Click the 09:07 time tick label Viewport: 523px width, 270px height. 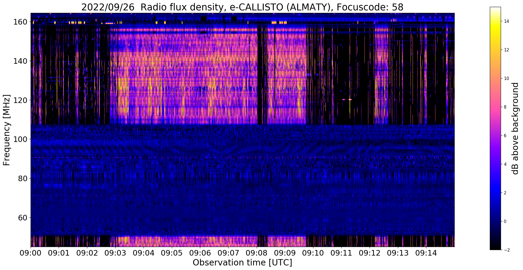tap(229, 253)
